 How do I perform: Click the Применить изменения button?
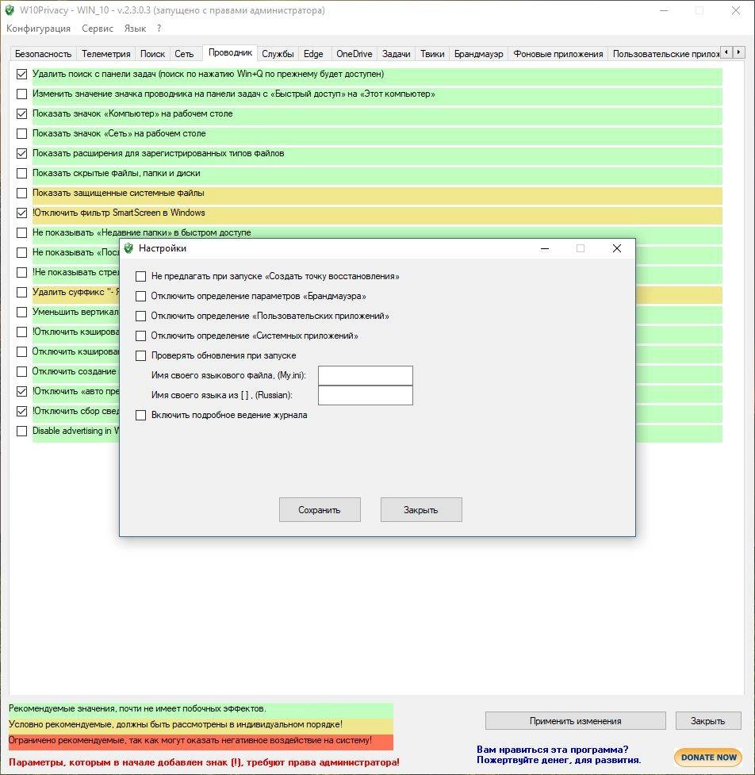[x=576, y=721]
